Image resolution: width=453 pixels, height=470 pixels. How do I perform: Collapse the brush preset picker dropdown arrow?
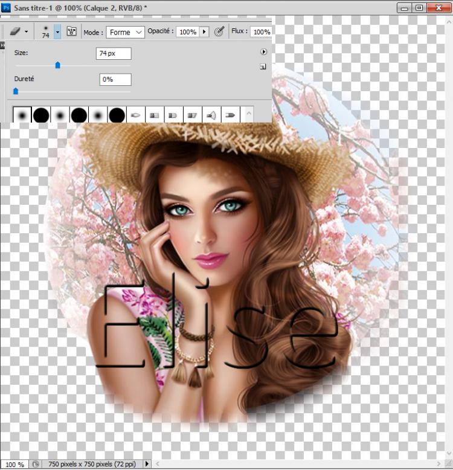coord(57,32)
